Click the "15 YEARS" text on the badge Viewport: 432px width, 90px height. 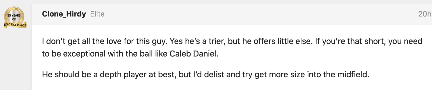(x=14, y=15)
